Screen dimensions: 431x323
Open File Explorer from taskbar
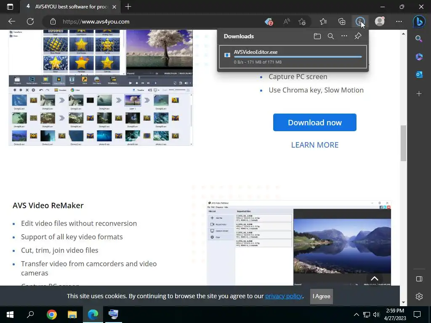[x=72, y=314]
